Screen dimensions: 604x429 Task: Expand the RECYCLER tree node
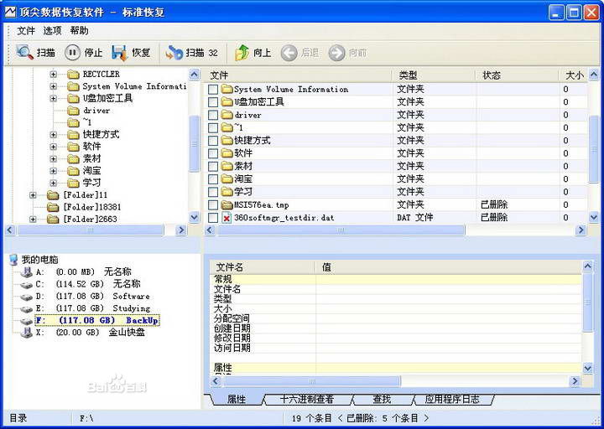tap(54, 75)
